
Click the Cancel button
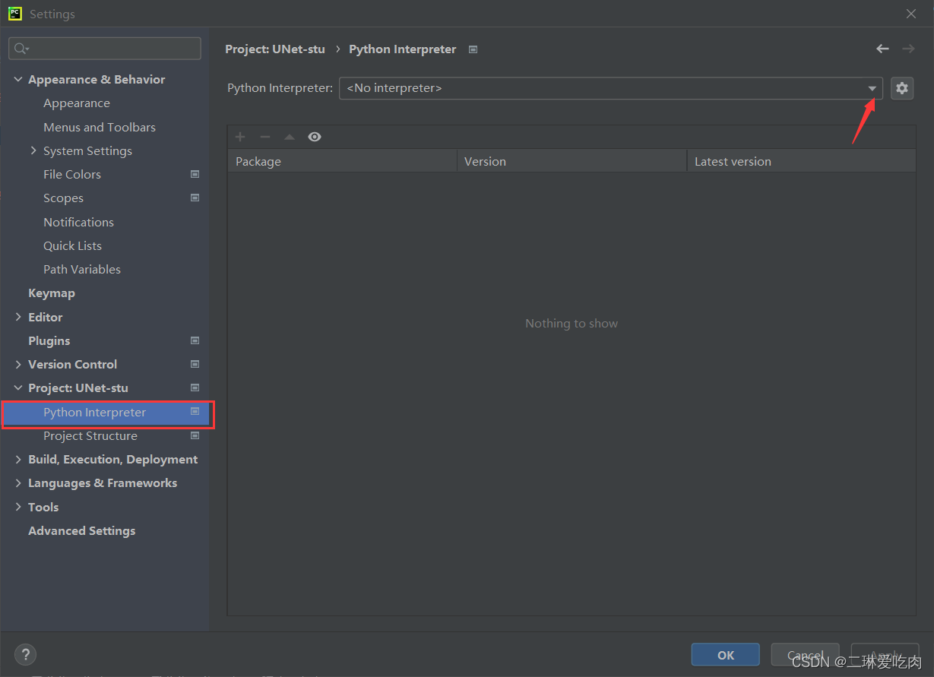pos(805,655)
